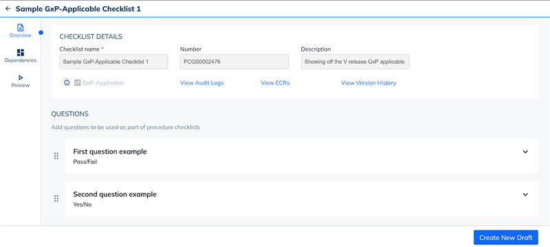Toggle the GxP-Applicable checkbox
Viewport: 550px width, 247px height.
[78, 83]
